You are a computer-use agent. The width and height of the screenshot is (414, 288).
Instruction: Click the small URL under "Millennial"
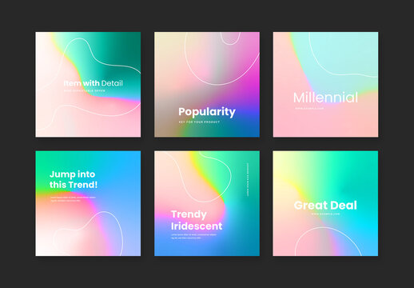[x=309, y=108]
